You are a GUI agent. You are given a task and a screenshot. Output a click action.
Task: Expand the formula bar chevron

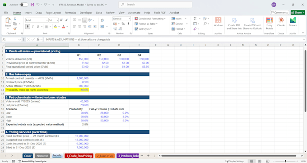click(304, 40)
